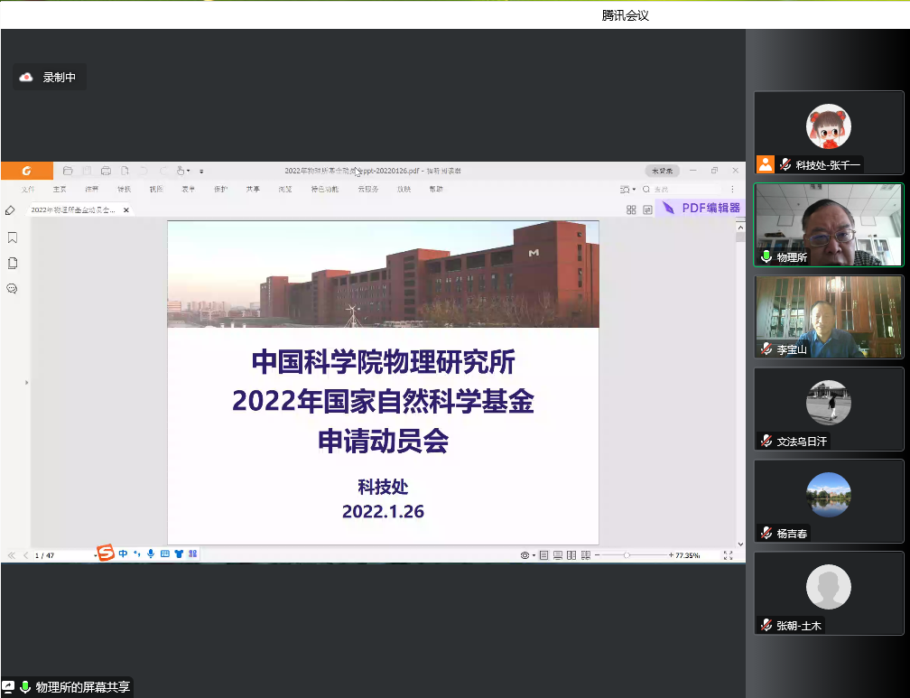
Task: Select the hand tool icon in the toolbar
Action: 181,171
